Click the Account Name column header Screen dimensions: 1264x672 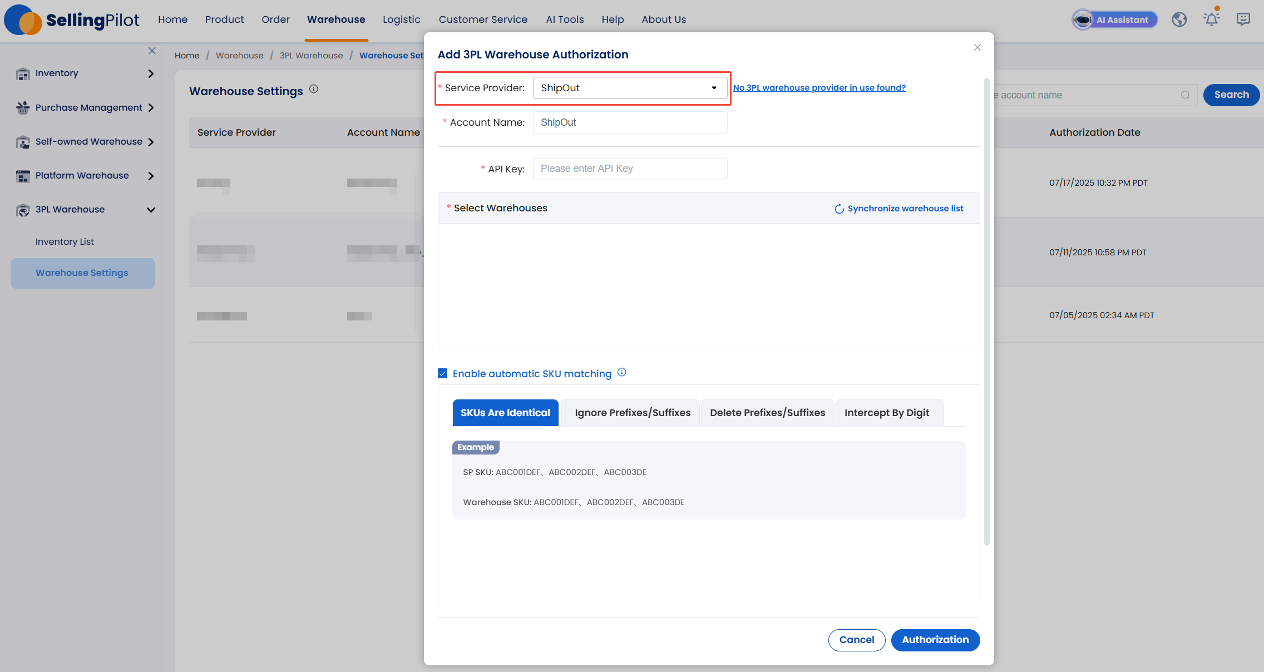tap(383, 132)
